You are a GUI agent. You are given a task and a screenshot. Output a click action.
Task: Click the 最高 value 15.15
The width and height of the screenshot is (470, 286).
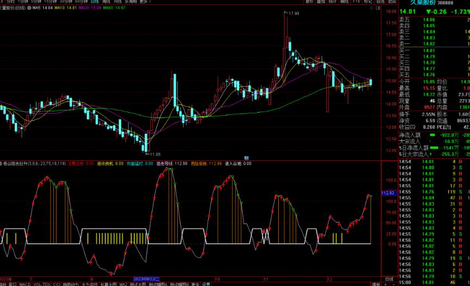tap(429, 88)
